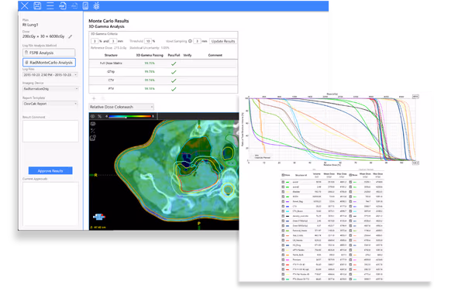465x291 pixels.
Task: Click the eye icon in the image viewer bar
Action: [x=93, y=116]
